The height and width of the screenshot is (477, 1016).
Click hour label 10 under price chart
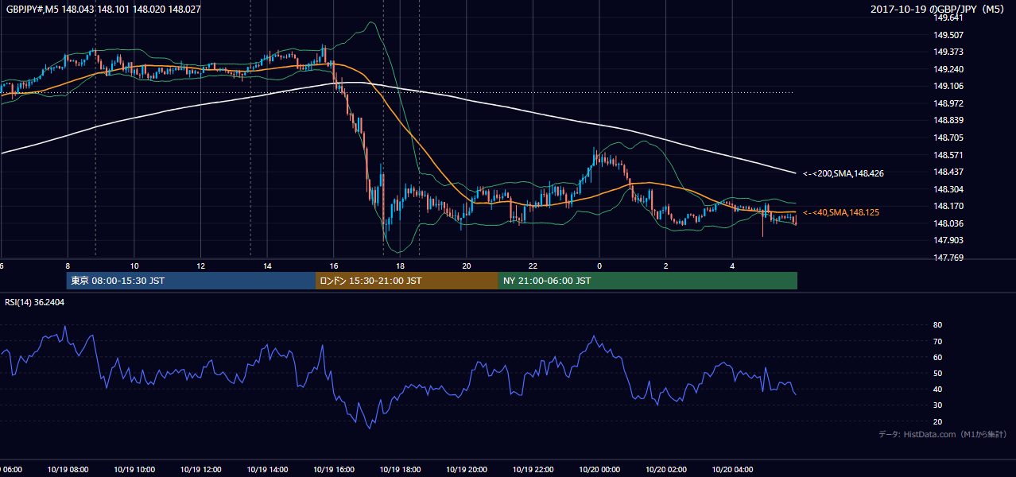tap(134, 266)
